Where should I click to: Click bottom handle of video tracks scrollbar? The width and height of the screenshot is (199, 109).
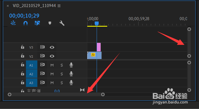point(189,56)
